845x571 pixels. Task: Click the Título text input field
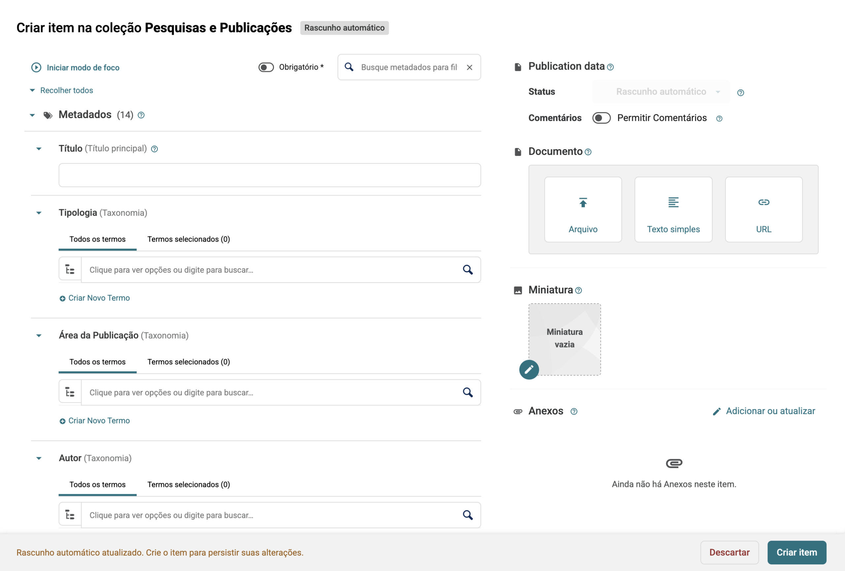click(x=269, y=175)
